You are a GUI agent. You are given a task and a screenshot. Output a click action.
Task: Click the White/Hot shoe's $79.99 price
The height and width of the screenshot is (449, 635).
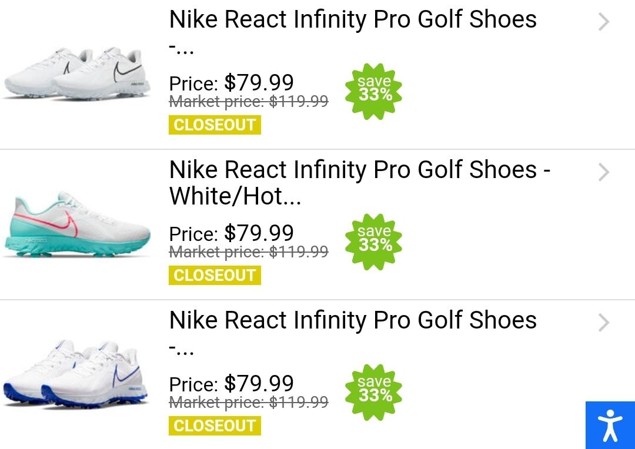259,233
